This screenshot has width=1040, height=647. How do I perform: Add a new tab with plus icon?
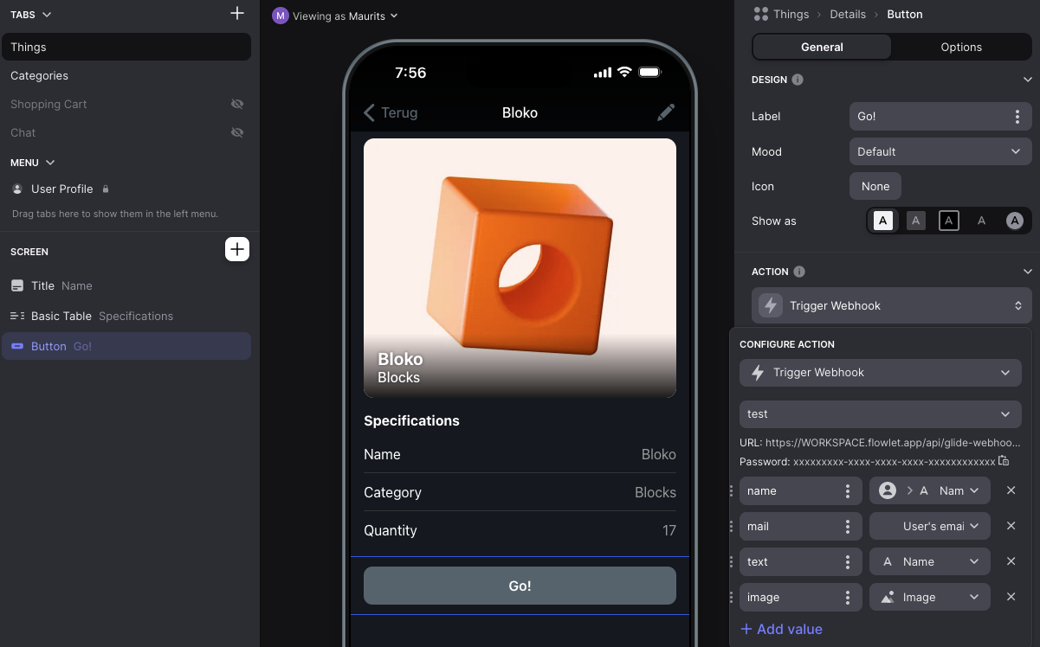point(237,14)
